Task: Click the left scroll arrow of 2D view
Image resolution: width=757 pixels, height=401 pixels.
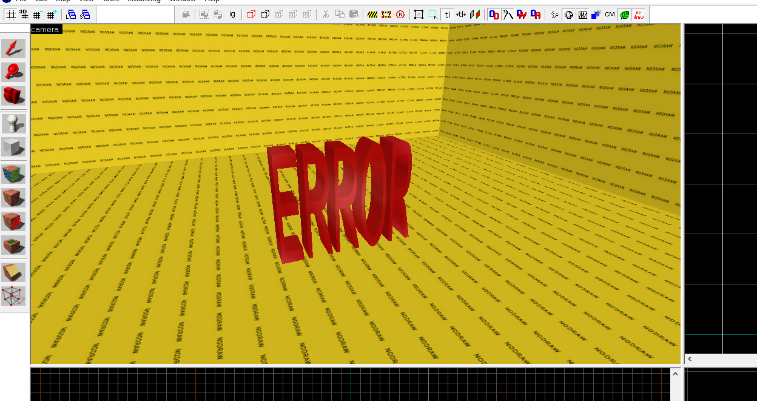Action: tap(690, 359)
